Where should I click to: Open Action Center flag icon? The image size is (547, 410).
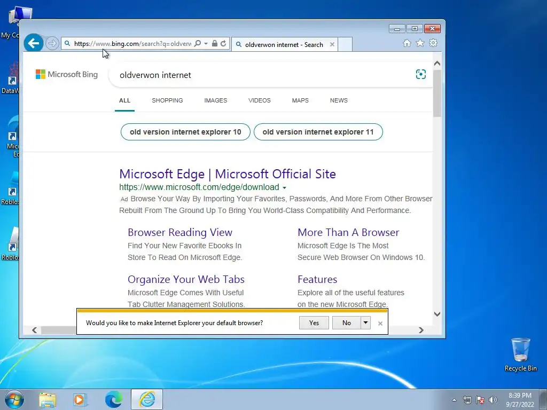click(x=480, y=400)
